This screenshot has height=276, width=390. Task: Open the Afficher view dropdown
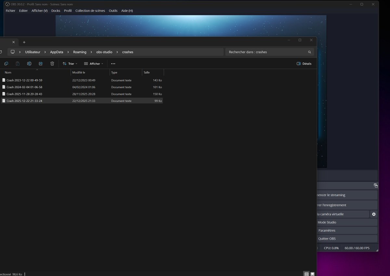[94, 64]
